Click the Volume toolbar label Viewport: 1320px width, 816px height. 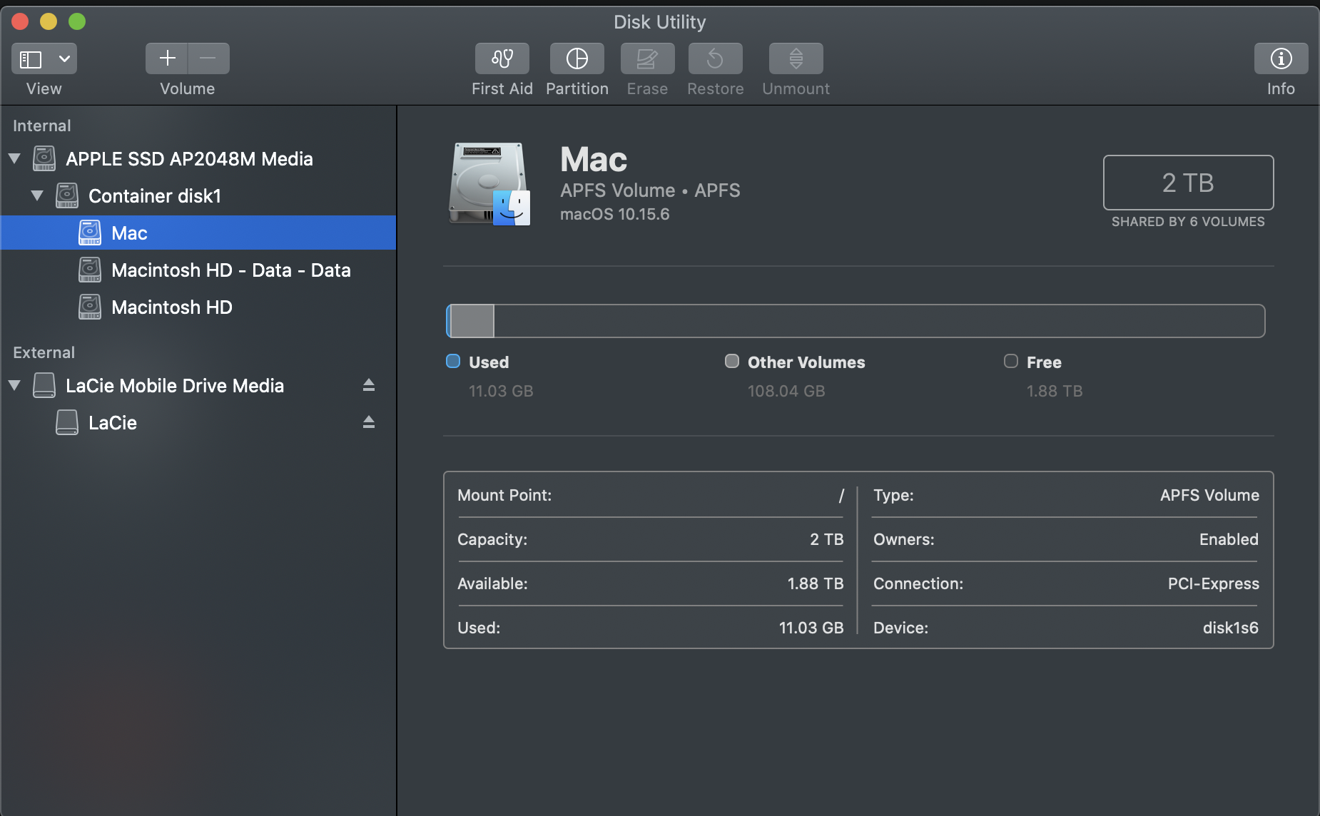pyautogui.click(x=188, y=88)
